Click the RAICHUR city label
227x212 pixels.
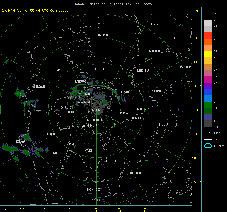[185, 67]
